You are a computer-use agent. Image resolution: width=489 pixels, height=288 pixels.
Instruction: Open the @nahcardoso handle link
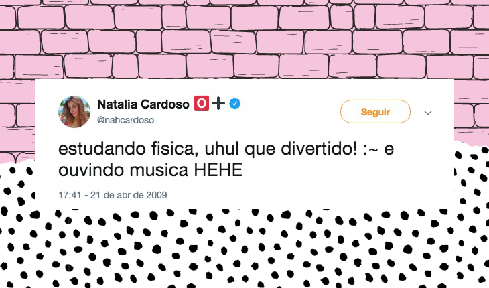coord(125,120)
